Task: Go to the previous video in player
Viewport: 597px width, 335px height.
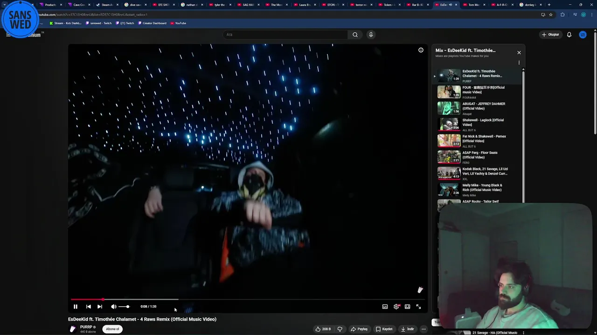Action: pos(88,307)
